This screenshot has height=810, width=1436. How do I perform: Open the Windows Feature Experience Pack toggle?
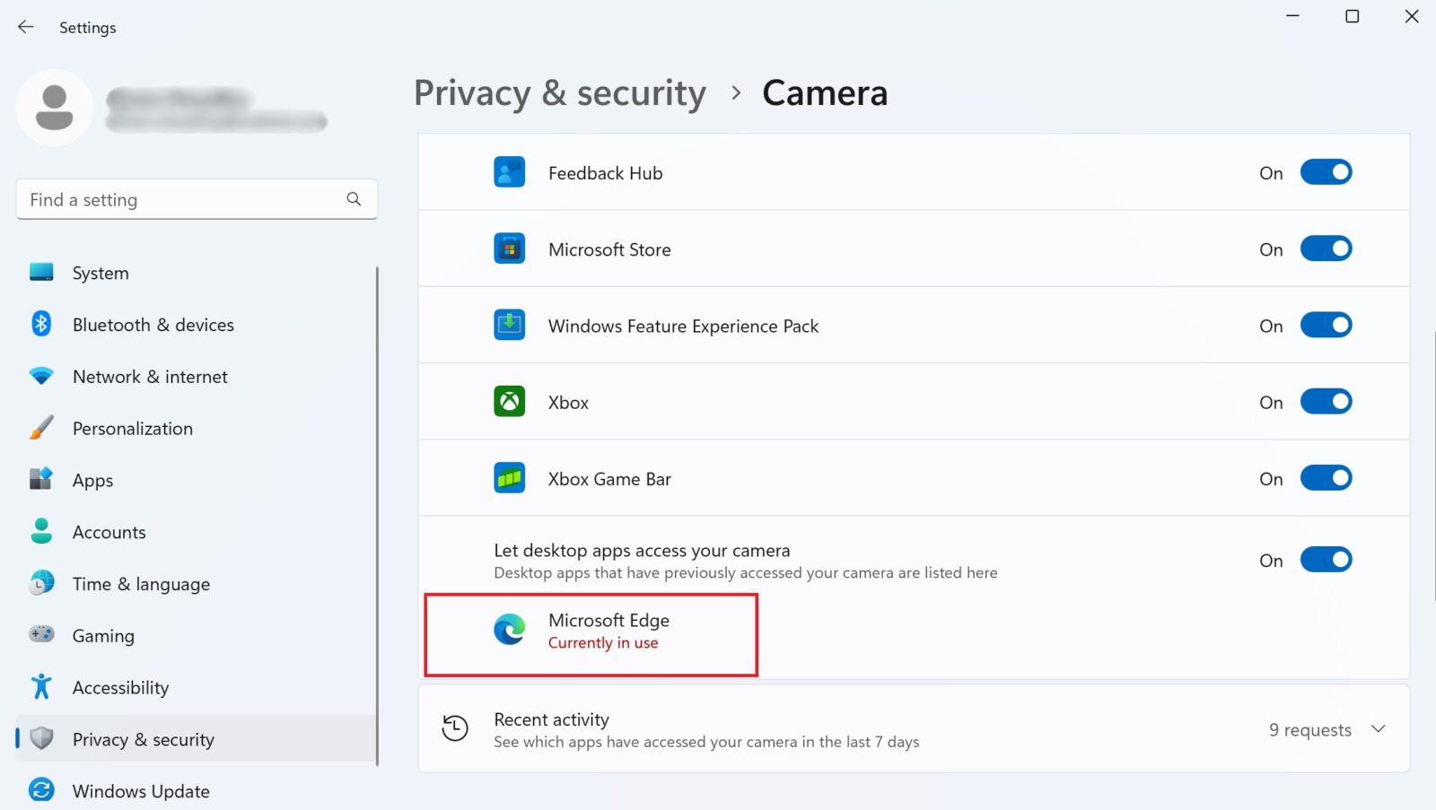click(1326, 325)
